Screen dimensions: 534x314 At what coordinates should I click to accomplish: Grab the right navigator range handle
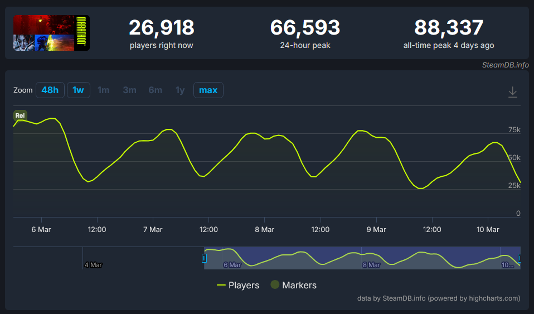click(519, 258)
